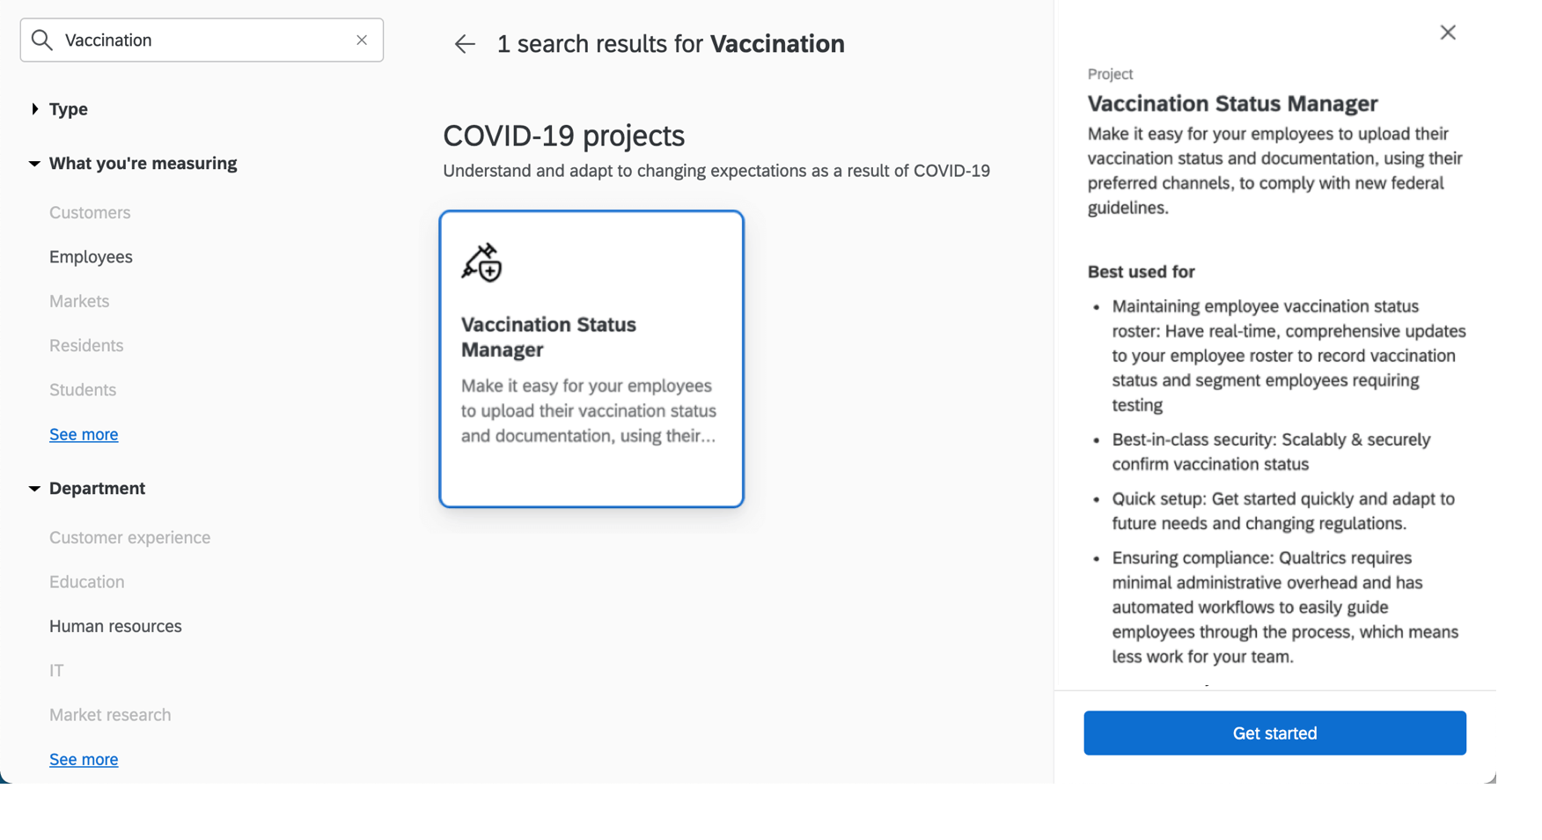Select the Vaccination Status Manager project card
Viewport: 1542px width, 840px height.
[x=591, y=358]
